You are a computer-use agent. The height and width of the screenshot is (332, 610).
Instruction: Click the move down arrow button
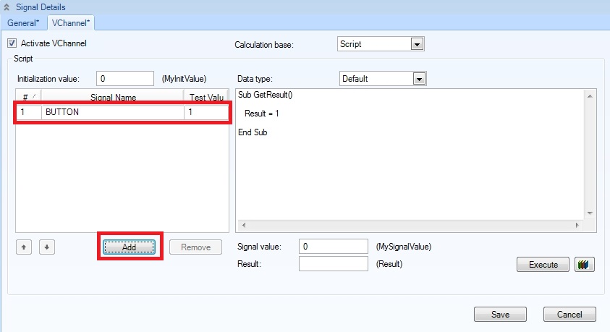[x=46, y=247]
